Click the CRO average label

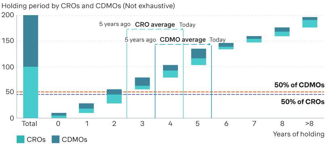click(155, 25)
